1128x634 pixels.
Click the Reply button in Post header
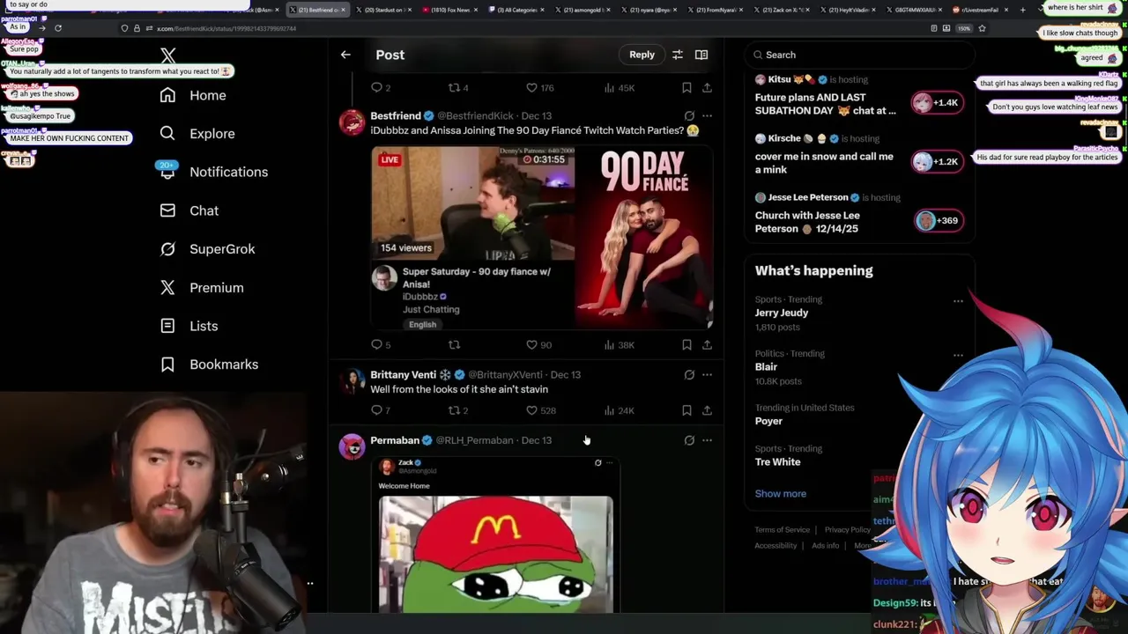tap(642, 55)
